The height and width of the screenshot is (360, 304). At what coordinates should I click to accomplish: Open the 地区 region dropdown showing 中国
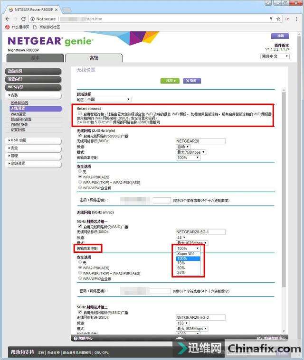pos(108,100)
